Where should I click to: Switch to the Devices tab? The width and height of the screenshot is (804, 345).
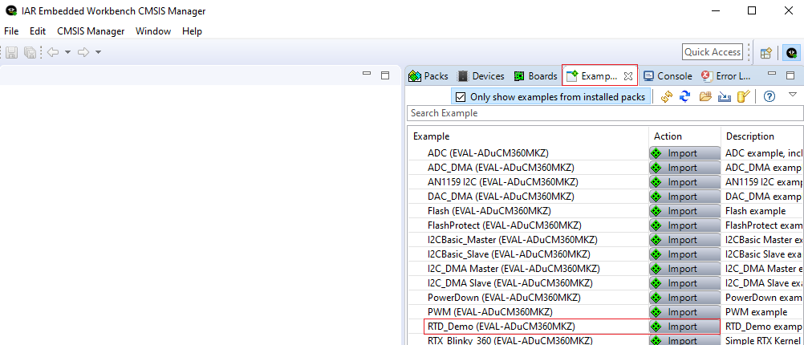click(x=481, y=76)
